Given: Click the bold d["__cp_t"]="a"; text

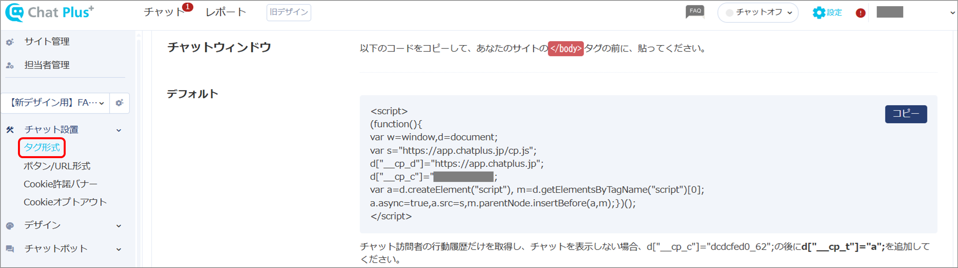Looking at the screenshot, I should tap(843, 247).
